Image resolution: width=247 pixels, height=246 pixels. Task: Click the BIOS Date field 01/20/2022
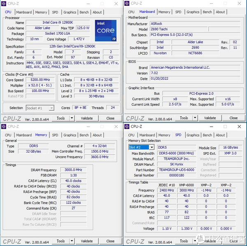point(195,79)
